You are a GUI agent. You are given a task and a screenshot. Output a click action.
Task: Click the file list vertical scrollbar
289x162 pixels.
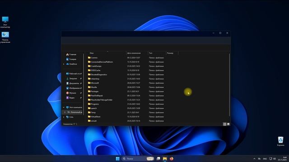click(x=229, y=85)
